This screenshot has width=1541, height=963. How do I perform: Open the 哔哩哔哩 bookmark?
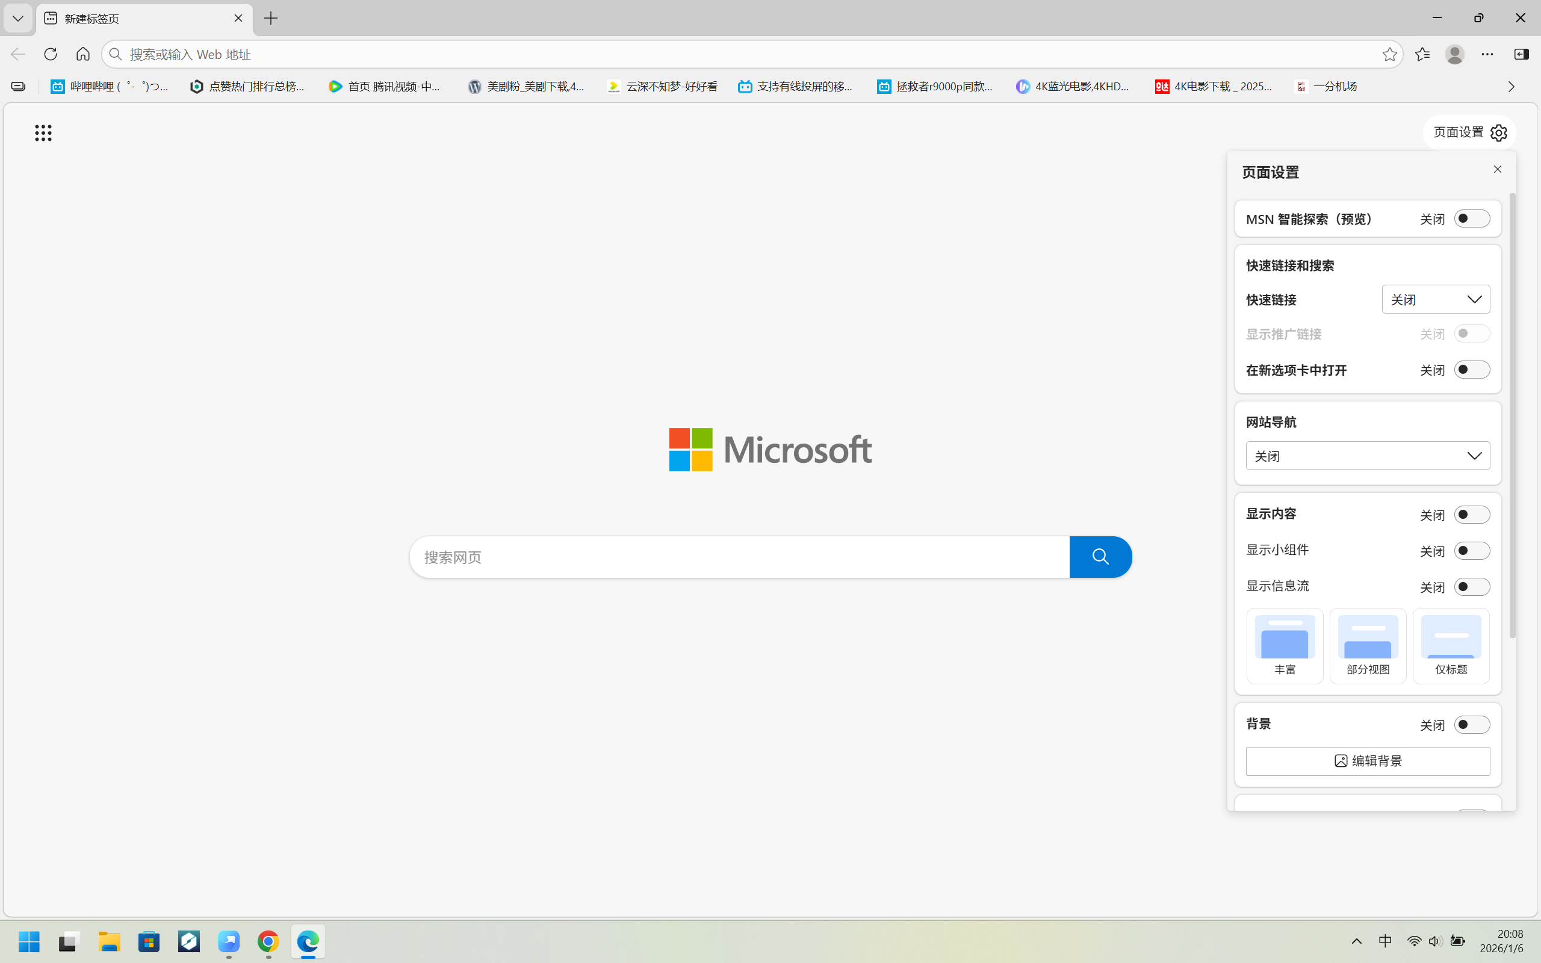tap(110, 87)
